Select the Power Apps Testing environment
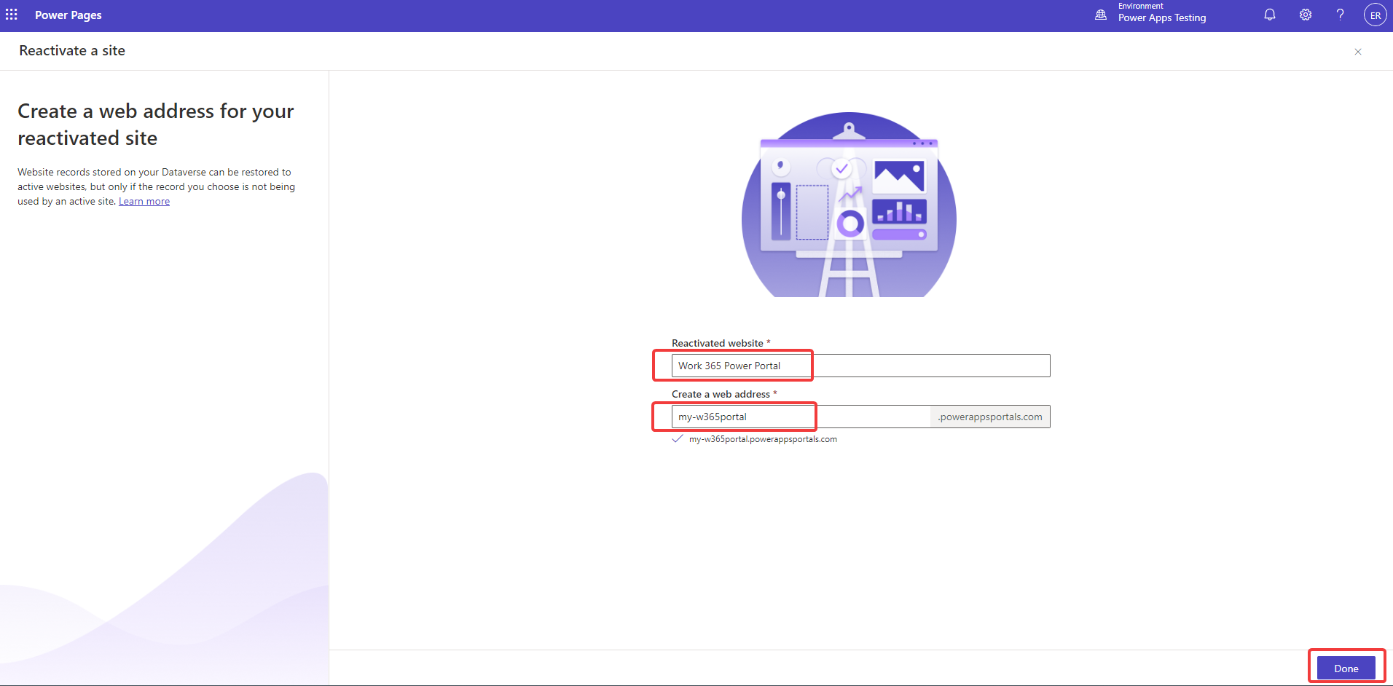Screen dimensions: 1393x686 [x=1162, y=18]
